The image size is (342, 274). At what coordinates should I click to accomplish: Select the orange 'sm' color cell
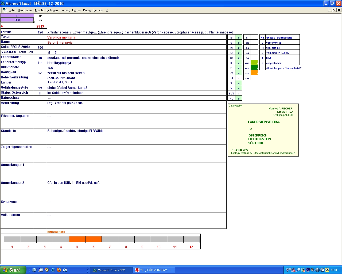pos(254,73)
